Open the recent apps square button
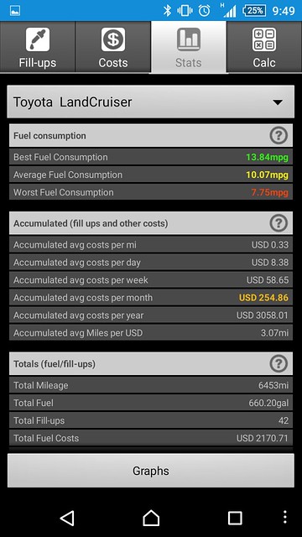 (x=235, y=519)
